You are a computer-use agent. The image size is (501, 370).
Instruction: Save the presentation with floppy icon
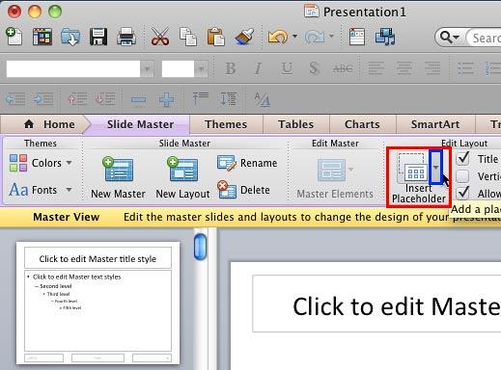click(x=98, y=37)
